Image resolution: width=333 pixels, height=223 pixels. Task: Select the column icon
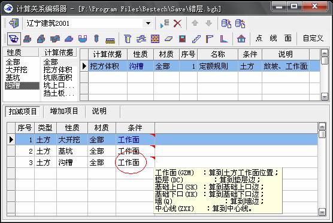[x=128, y=39]
